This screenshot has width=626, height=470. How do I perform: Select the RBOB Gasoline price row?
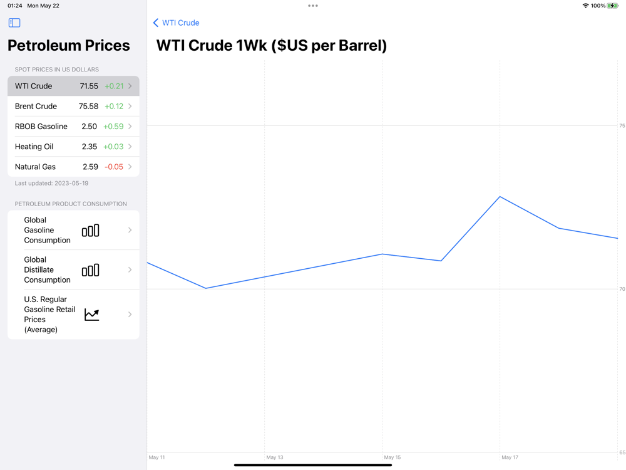pos(73,127)
